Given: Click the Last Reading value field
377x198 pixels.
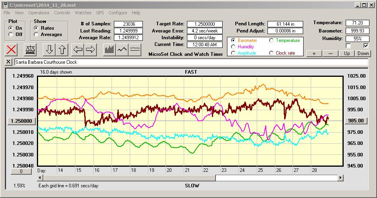Looking at the screenshot, I should click(x=129, y=31).
